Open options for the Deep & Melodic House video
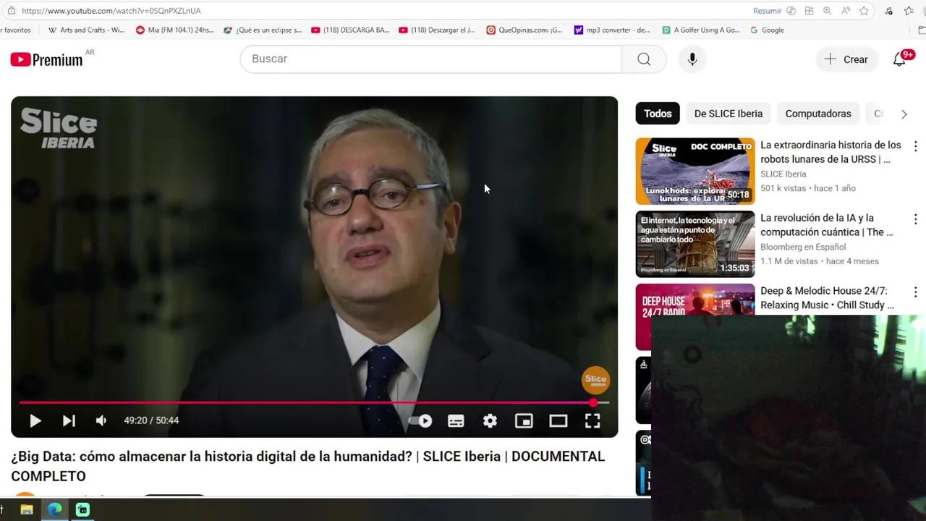 click(x=915, y=292)
